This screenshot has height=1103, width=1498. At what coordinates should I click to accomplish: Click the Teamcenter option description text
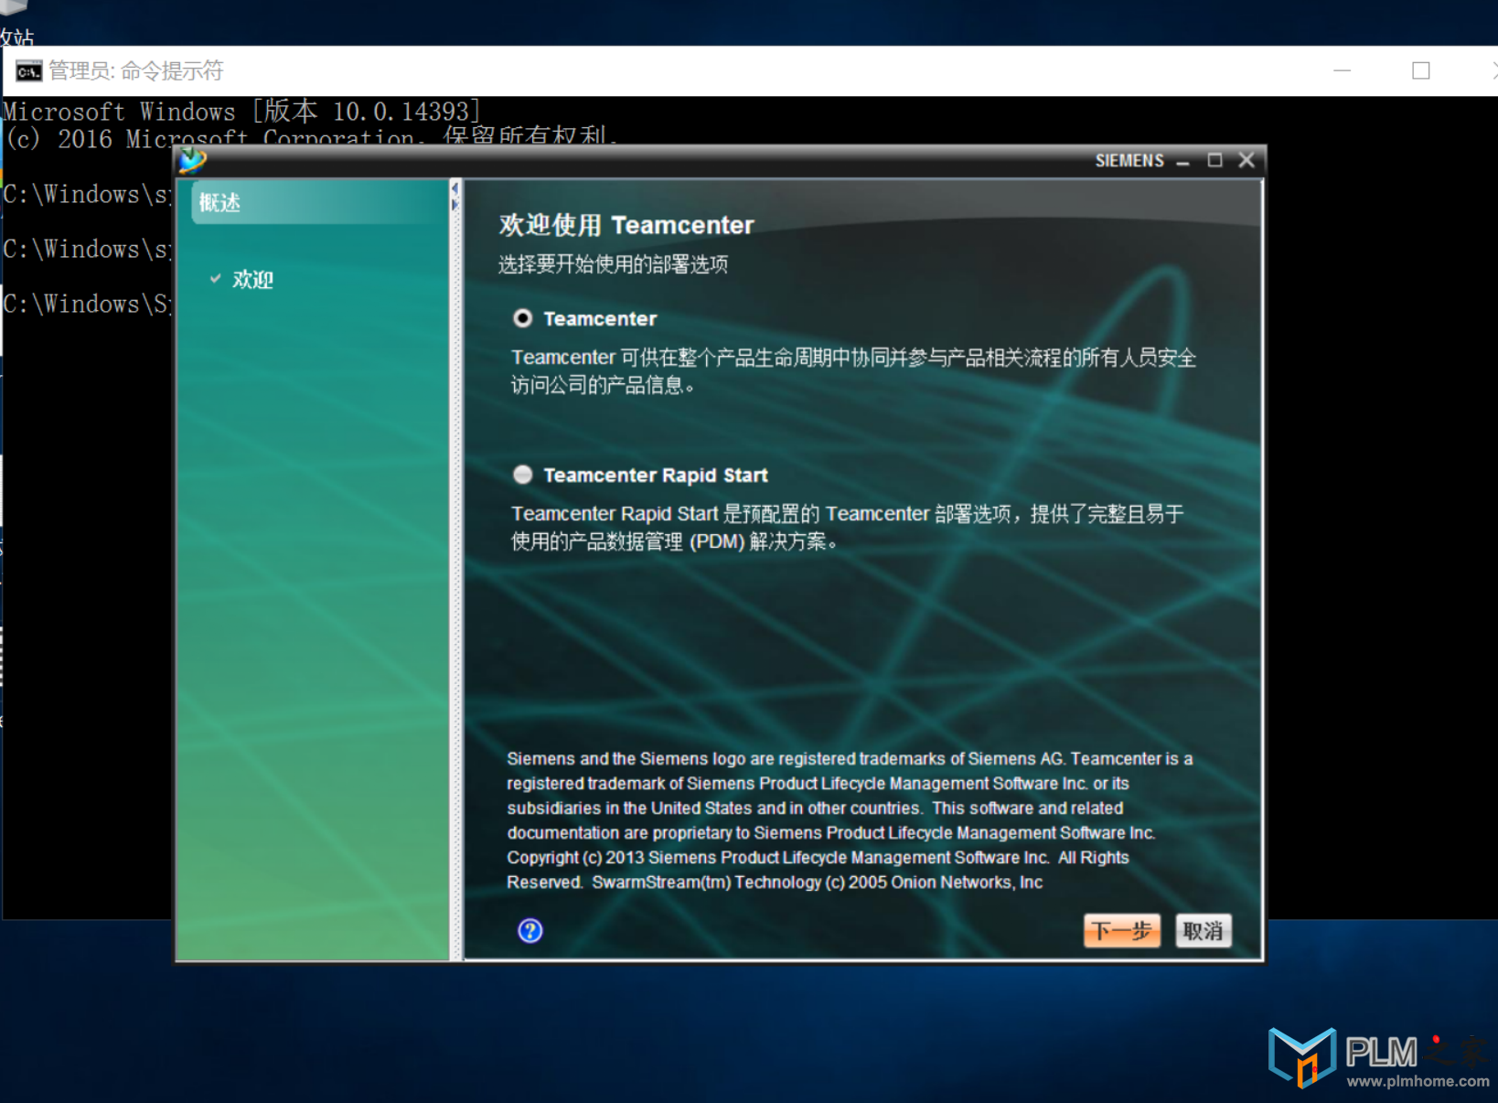[853, 371]
